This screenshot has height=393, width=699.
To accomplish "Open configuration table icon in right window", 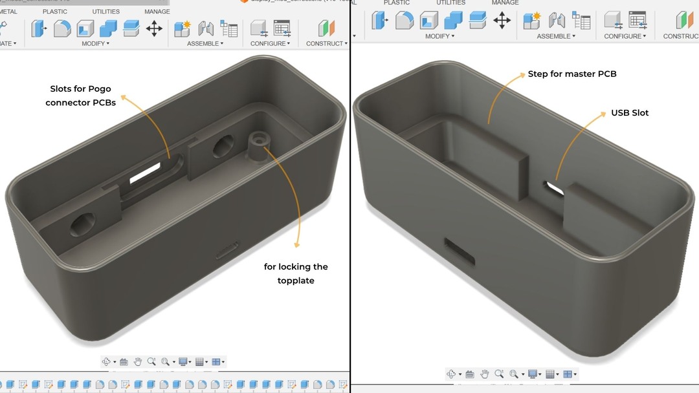I will [x=638, y=21].
